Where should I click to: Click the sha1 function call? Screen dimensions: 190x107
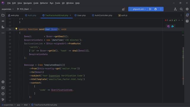75,51
